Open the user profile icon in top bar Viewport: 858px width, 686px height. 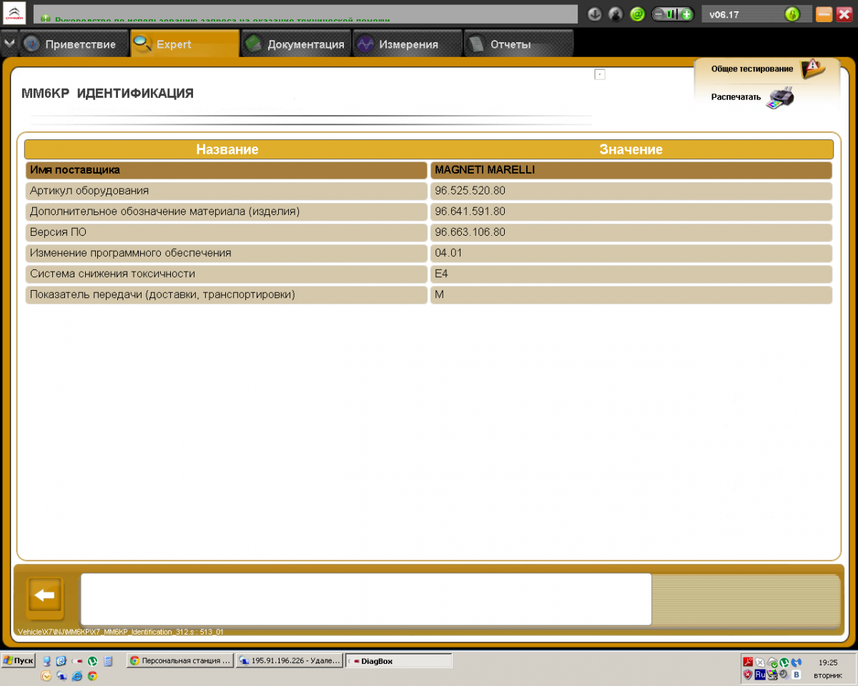pyautogui.click(x=616, y=14)
